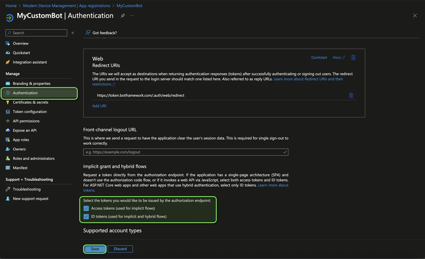Click the Expose an API cloud icon

point(8,130)
